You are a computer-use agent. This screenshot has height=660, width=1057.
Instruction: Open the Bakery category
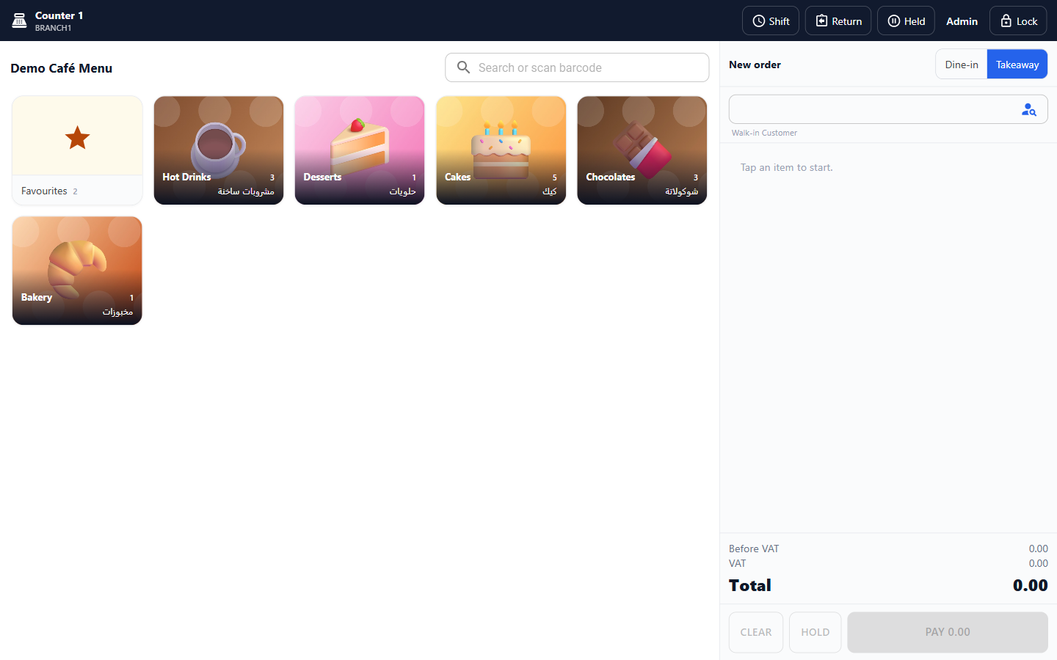tap(77, 271)
